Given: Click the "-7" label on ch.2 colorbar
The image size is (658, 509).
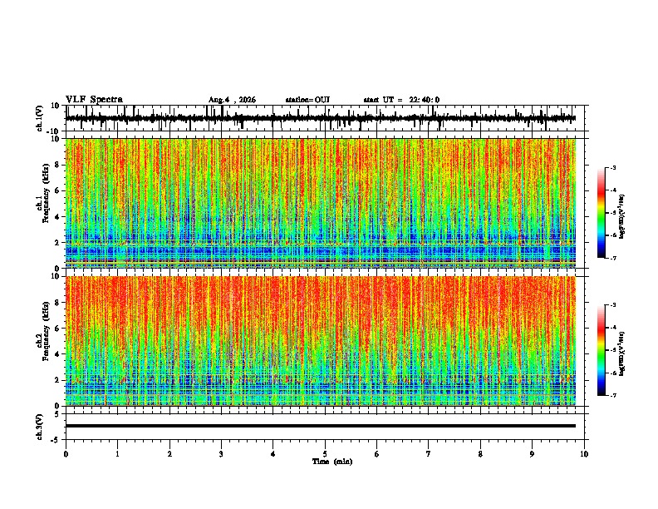Looking at the screenshot, I should [x=613, y=395].
